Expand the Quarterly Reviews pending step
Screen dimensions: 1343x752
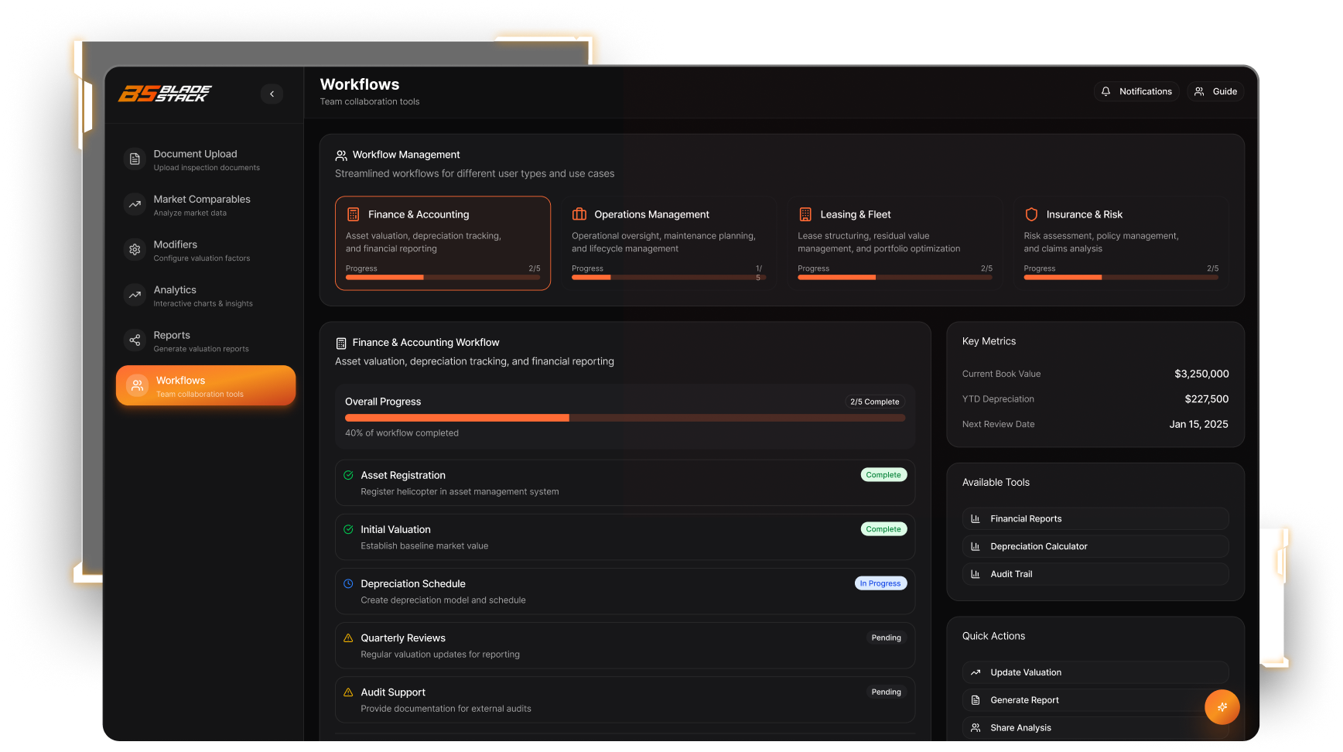[x=624, y=645]
